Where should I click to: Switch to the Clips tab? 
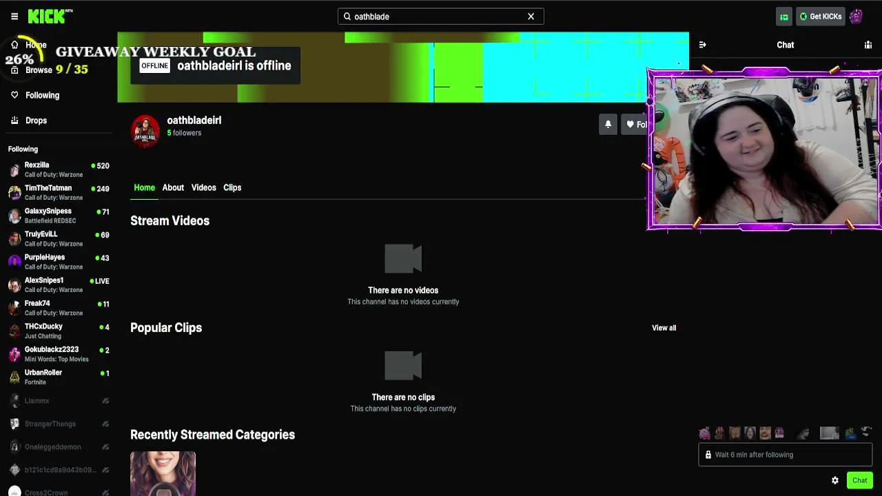point(232,187)
